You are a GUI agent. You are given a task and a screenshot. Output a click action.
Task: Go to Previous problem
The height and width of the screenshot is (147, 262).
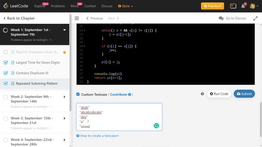pyautogui.click(x=95, y=18)
